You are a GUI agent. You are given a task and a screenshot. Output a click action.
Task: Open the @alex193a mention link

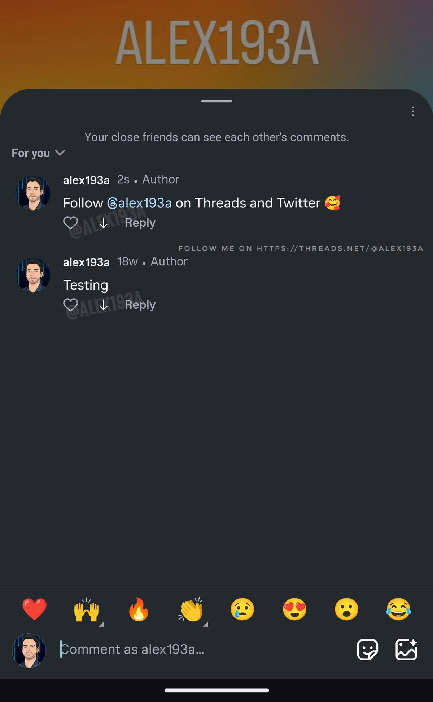coord(139,203)
